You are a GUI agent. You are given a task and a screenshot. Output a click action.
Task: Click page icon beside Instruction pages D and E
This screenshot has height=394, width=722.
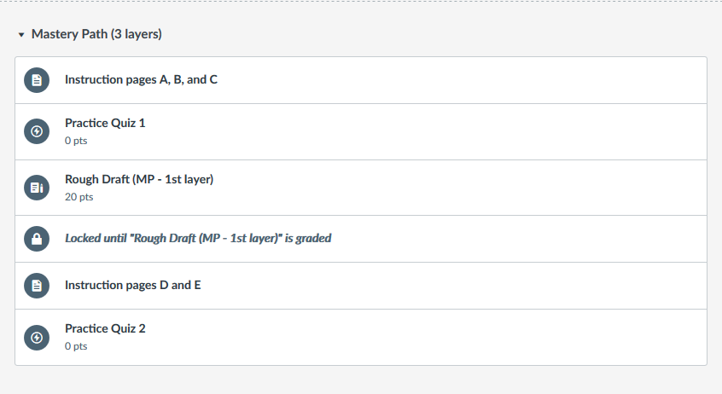(36, 286)
